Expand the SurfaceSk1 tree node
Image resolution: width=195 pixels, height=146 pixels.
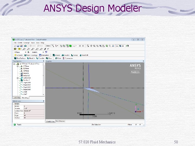click(x=18, y=78)
